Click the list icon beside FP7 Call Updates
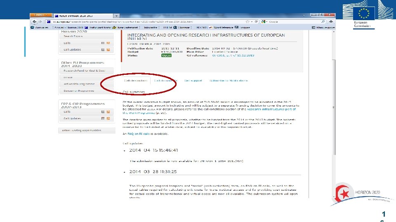The height and width of the screenshot is (222, 396). pyautogui.click(x=103, y=118)
